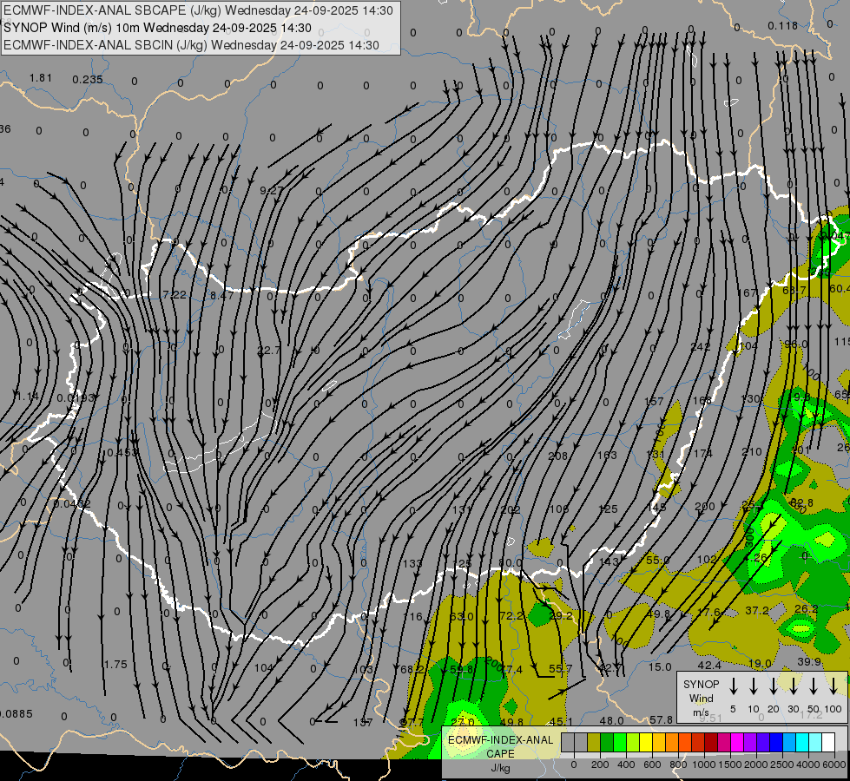Image resolution: width=850 pixels, height=781 pixels.
Task: Click the 1000 tick label on the CAPE scale
Action: pos(704,765)
